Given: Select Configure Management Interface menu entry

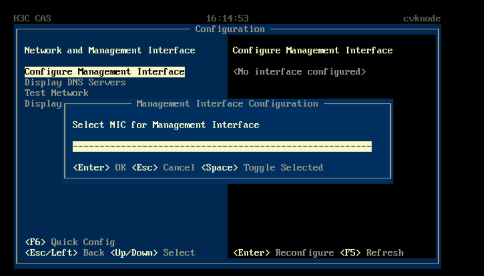Looking at the screenshot, I should click(x=104, y=72).
